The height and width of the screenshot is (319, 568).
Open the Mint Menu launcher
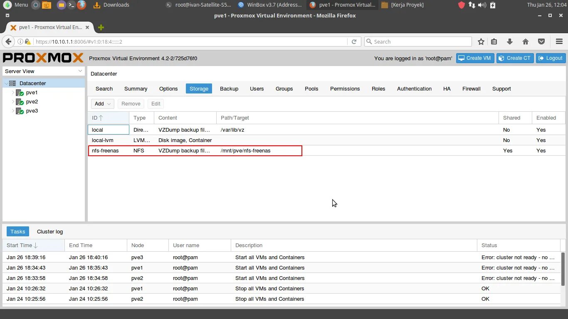tap(16, 5)
